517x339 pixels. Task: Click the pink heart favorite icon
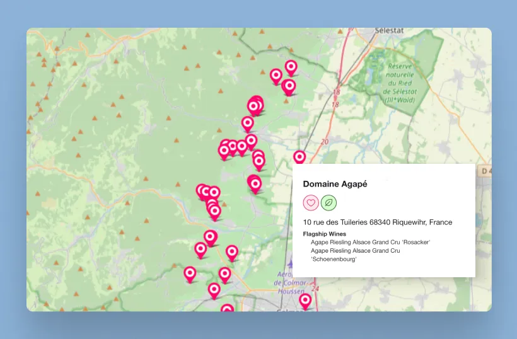pos(310,203)
